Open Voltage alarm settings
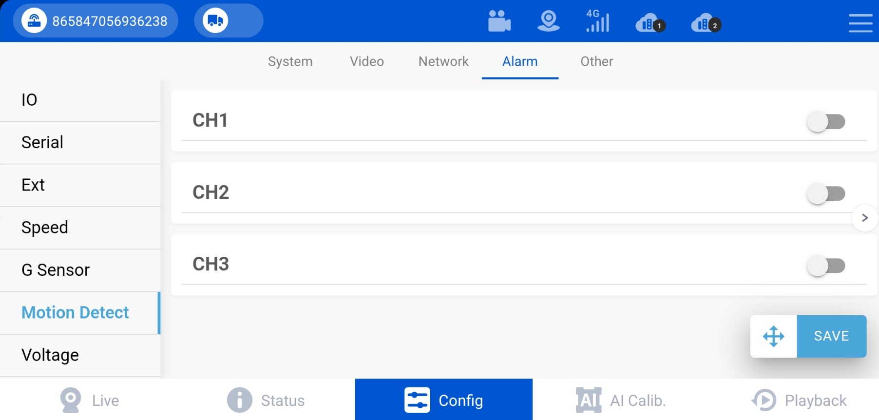 pos(80,355)
